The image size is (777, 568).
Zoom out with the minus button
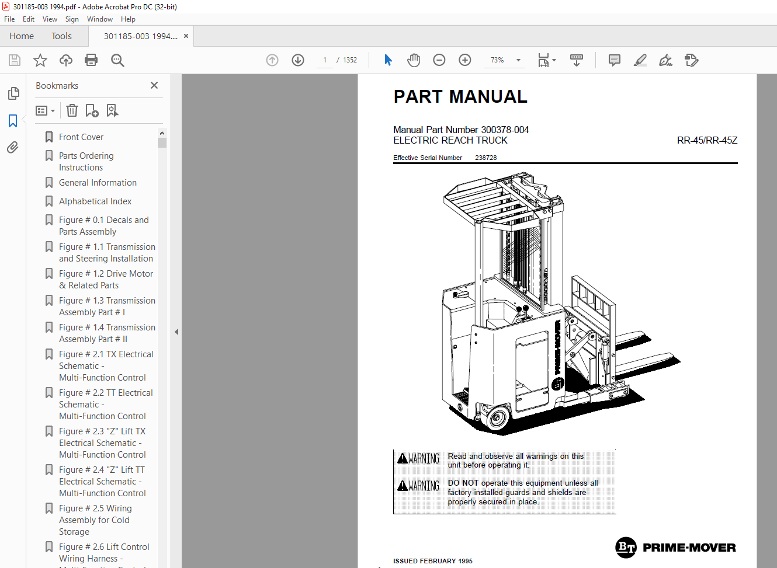[x=439, y=60]
